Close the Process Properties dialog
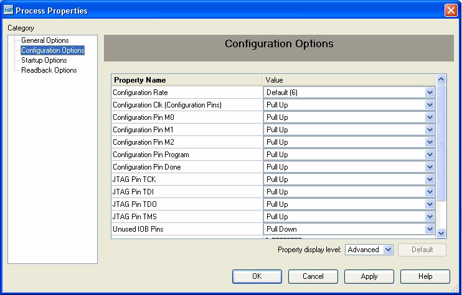This screenshot has height=295, width=462. pyautogui.click(x=451, y=11)
